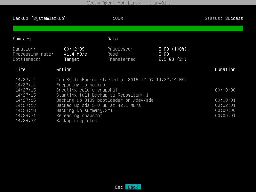
Task: Click the Summary section heading
Action: click(x=22, y=39)
